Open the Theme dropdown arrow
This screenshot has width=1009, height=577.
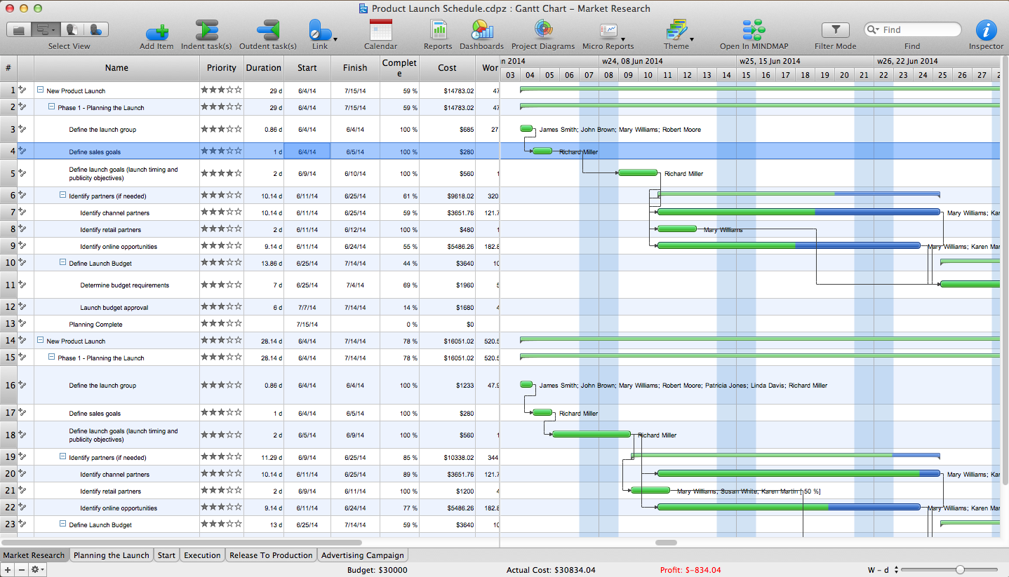(692, 40)
